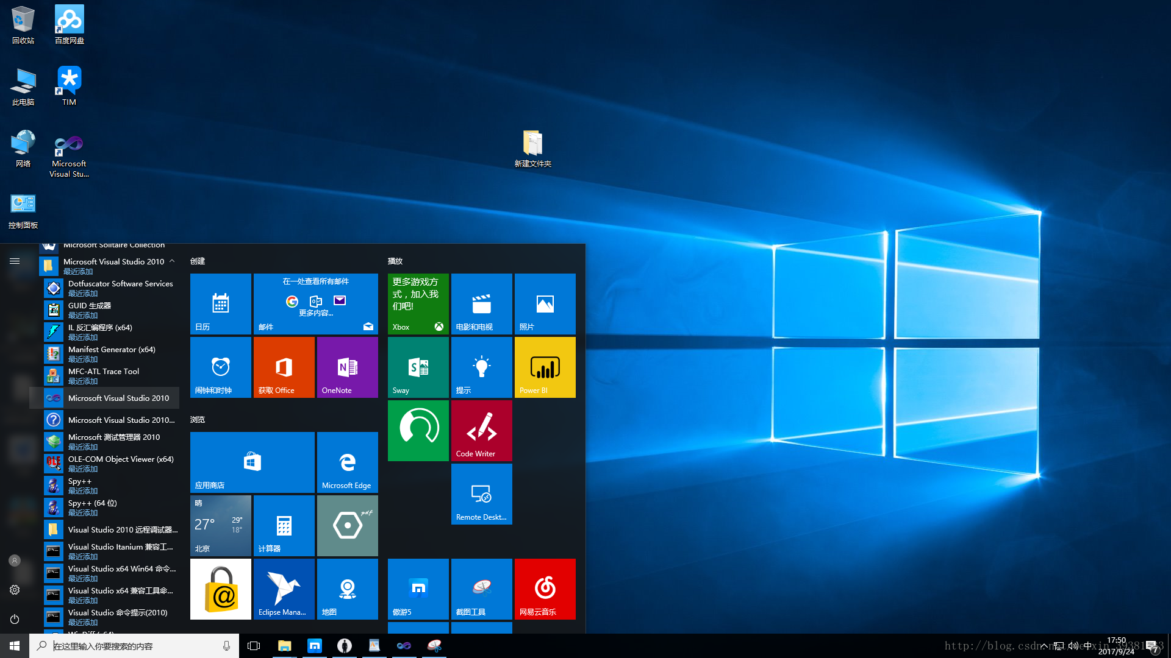Open Microsoft Visual Studio desktop shortcut
The image size is (1171, 658).
coord(70,156)
